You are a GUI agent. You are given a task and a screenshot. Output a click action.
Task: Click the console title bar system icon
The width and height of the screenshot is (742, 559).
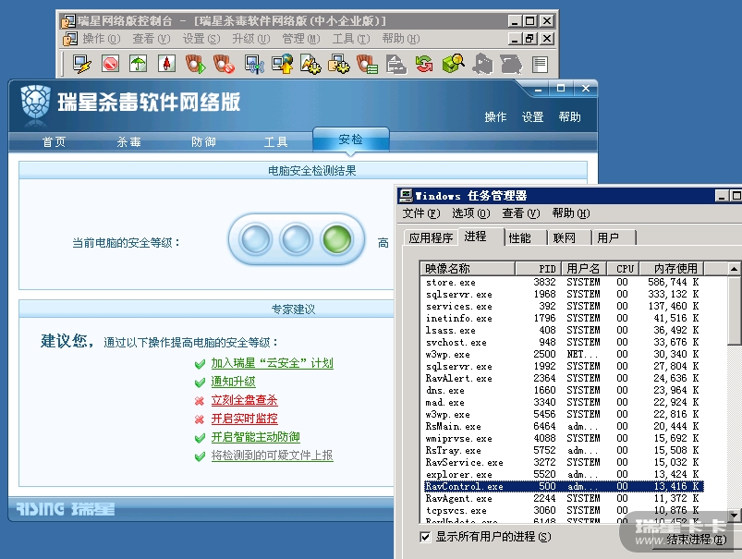pyautogui.click(x=68, y=21)
